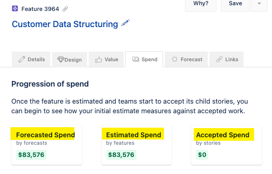Click the chain icon on Links tab

pos(219,59)
